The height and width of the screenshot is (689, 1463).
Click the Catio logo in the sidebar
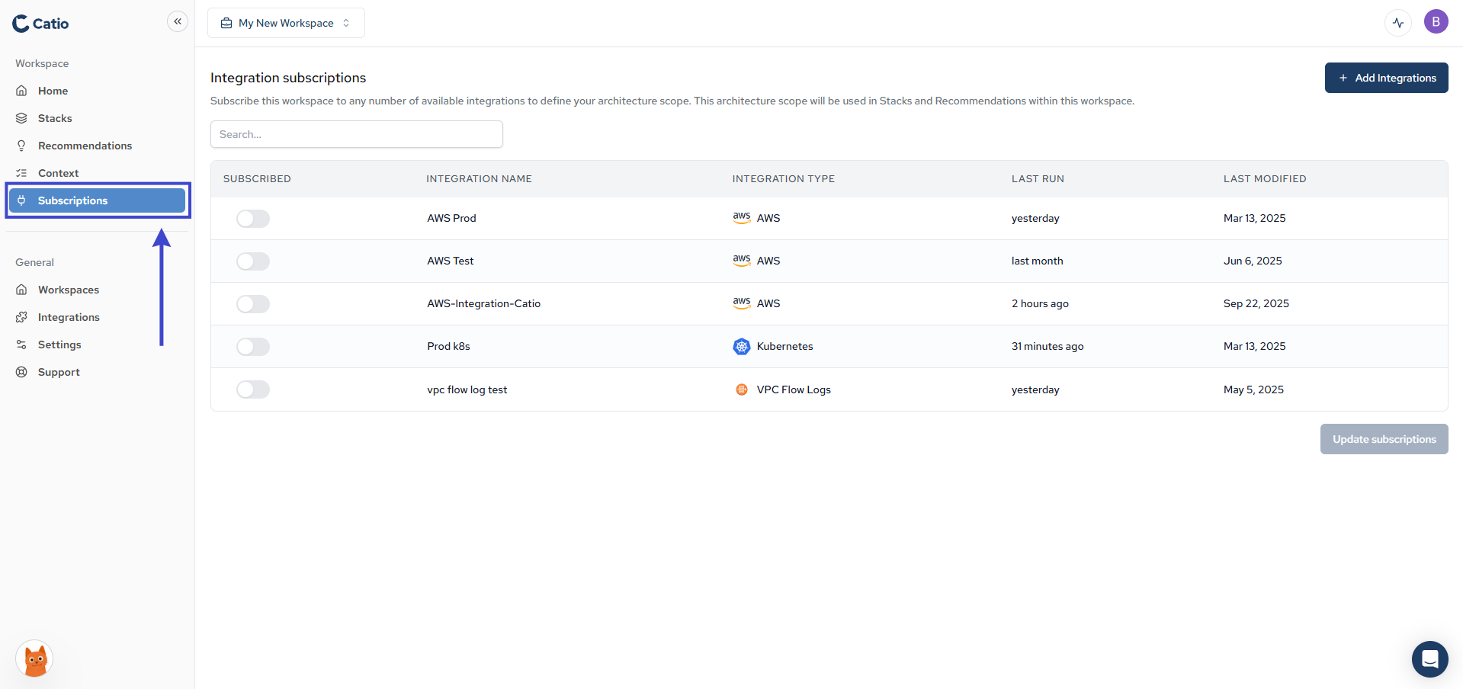click(x=40, y=23)
